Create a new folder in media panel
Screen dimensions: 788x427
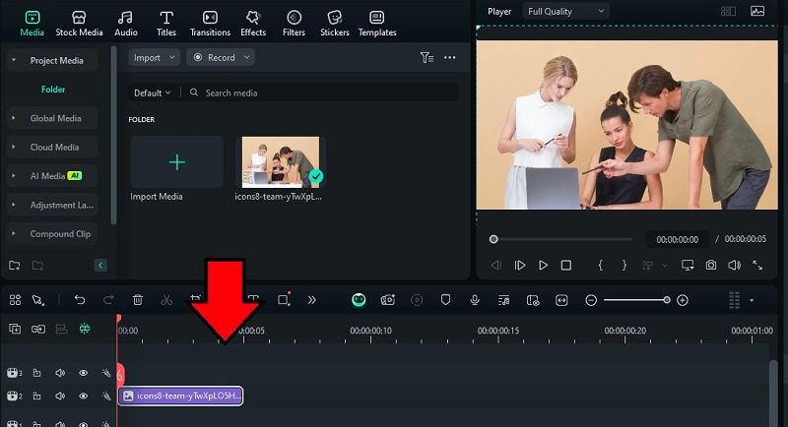click(x=14, y=265)
